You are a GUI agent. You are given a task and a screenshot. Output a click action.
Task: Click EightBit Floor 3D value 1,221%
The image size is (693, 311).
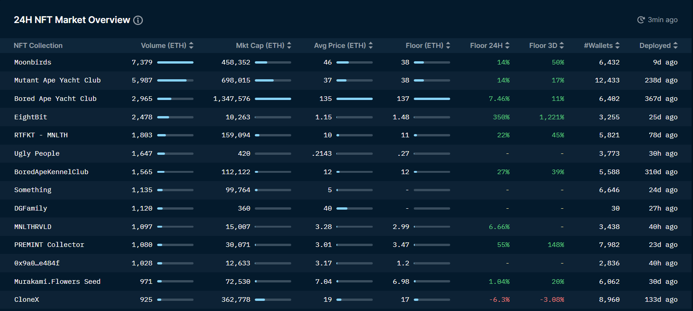pos(552,117)
